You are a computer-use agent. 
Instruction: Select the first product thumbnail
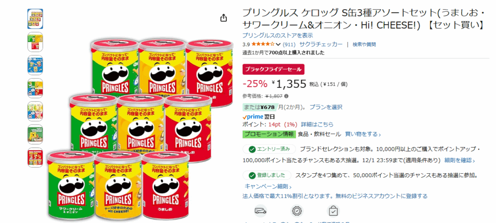pos(35,19)
